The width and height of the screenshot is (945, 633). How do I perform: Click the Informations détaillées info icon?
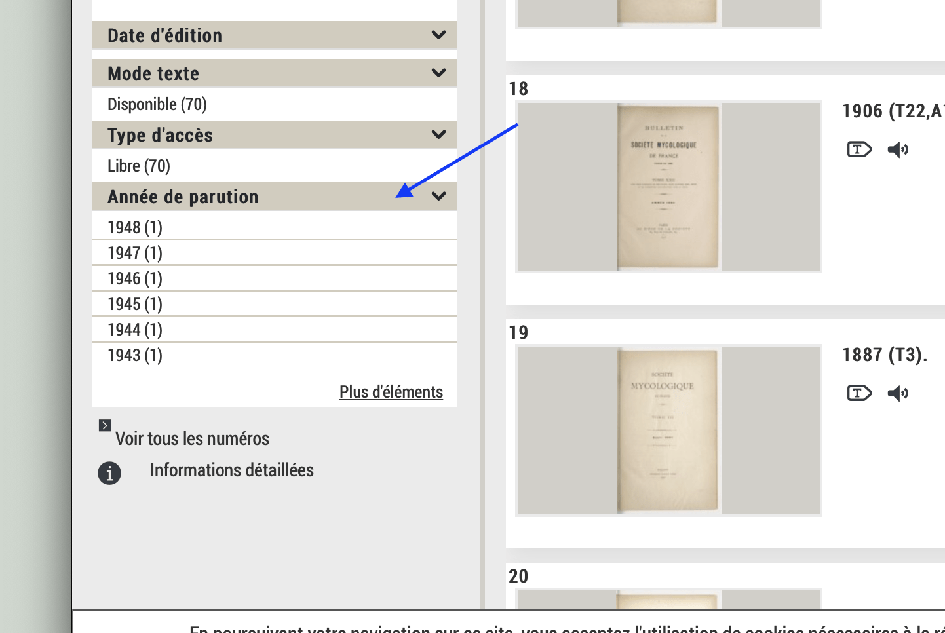point(109,472)
